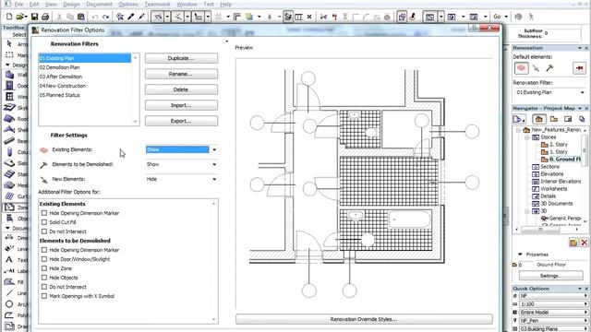This screenshot has height=332, width=591.
Task: Open the Document menu
Action: click(99, 4)
